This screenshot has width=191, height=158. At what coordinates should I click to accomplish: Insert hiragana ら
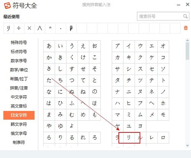tap(49, 137)
